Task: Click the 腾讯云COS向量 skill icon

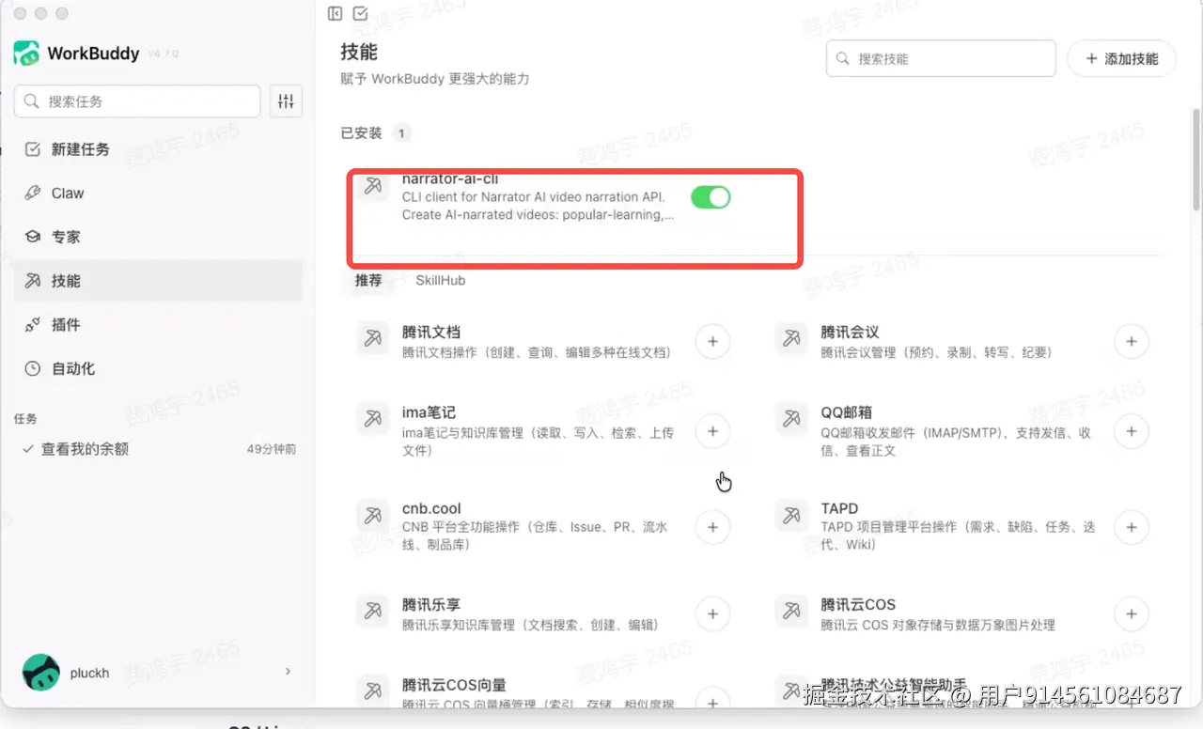Action: click(373, 690)
